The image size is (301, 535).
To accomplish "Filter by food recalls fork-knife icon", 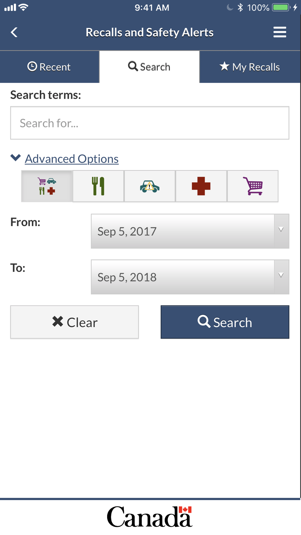I will [98, 186].
